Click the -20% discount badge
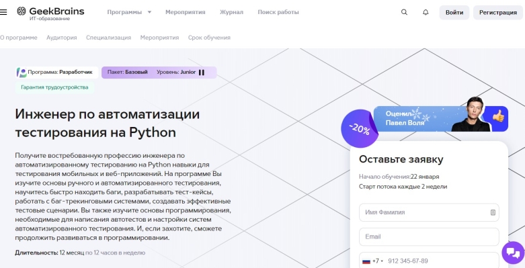 (359, 129)
